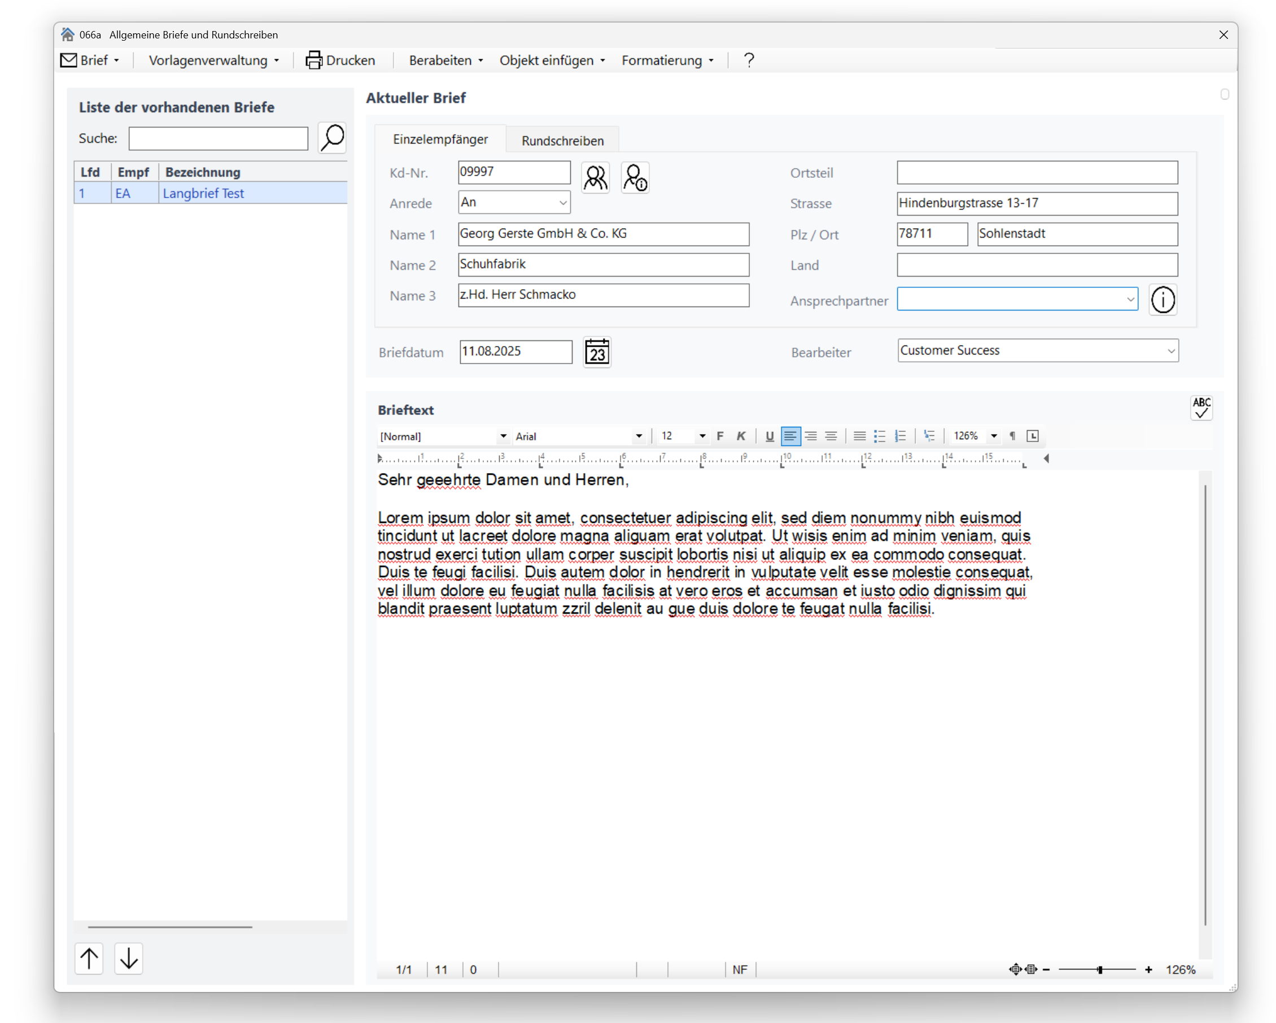This screenshot has height=1023, width=1276.
Task: Switch to the Rundschreiben tab
Action: (562, 140)
